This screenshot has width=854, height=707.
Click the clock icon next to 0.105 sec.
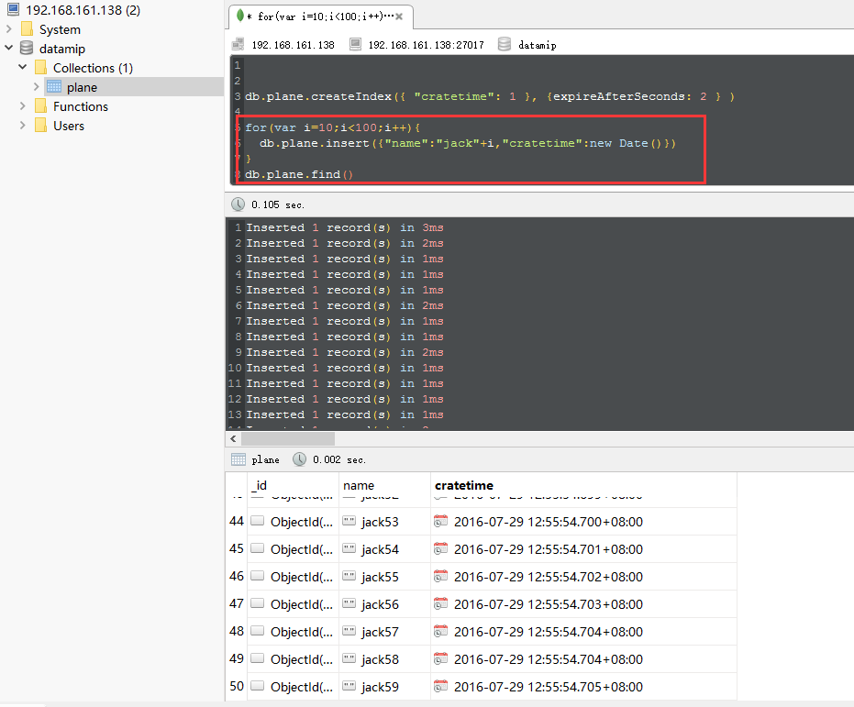click(238, 204)
